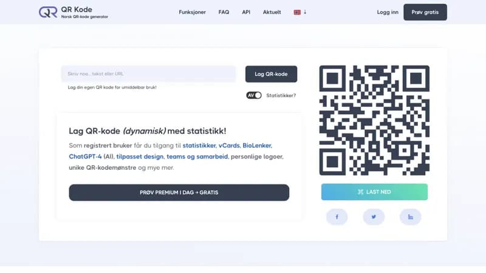This screenshot has height=273, width=486.
Task: Open the Funksjoner menu item
Action: 192,12
